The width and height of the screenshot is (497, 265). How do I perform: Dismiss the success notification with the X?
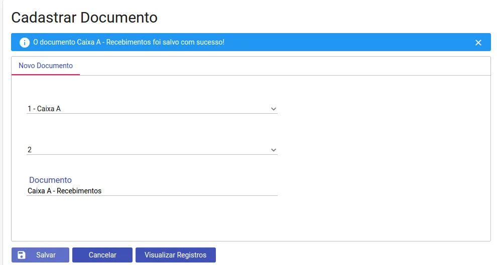(x=478, y=43)
